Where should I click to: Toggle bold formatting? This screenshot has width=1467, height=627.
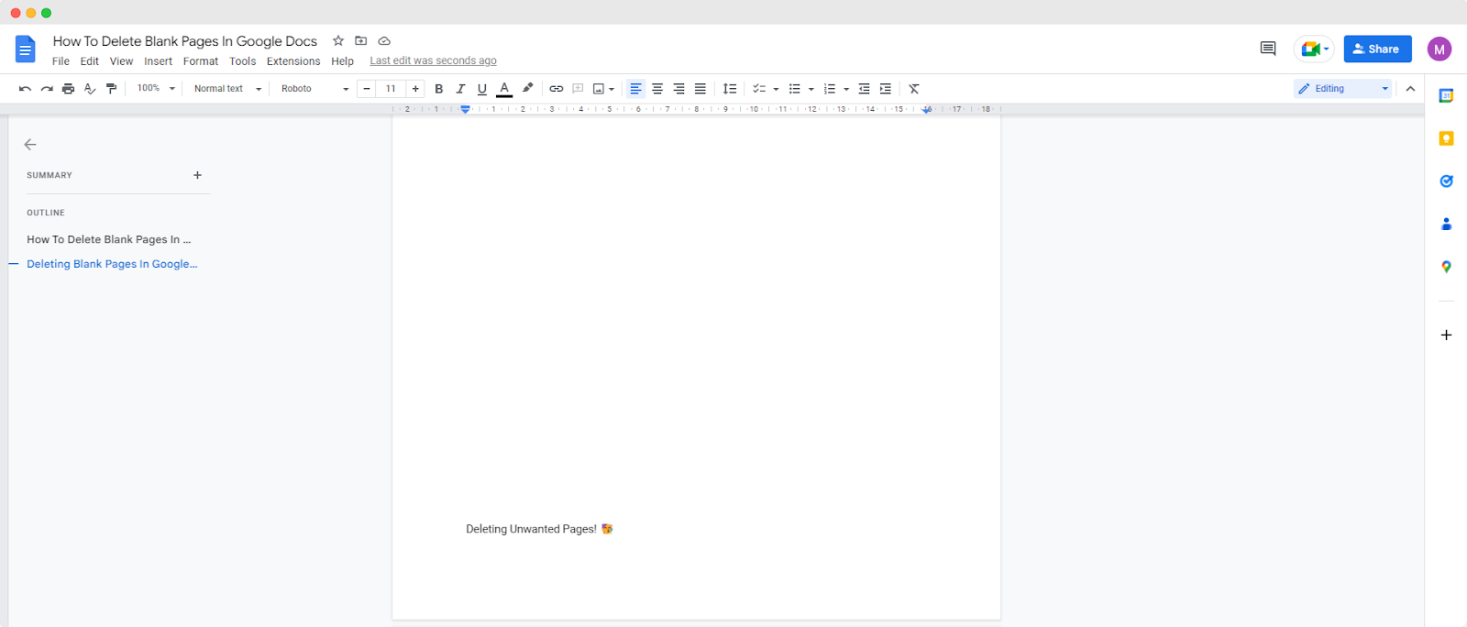(438, 89)
